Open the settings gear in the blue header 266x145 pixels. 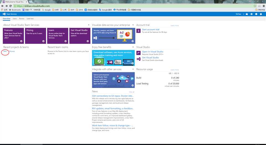(x=251, y=14)
